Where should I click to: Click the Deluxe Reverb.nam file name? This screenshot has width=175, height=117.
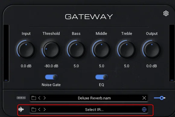click(94, 98)
